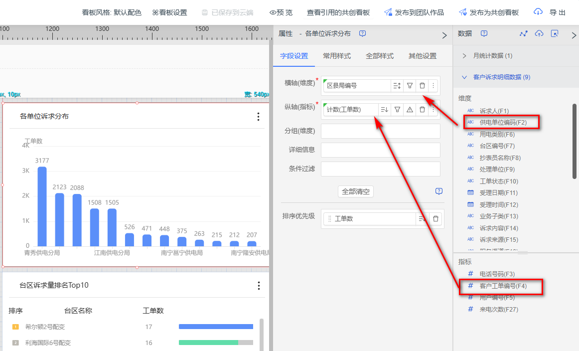579x351 pixels.
Task: Delete 工单数 from 排序优先级
Action: pos(435,219)
